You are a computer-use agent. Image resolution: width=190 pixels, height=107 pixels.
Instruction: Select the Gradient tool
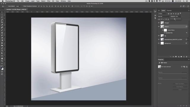coord(2,40)
